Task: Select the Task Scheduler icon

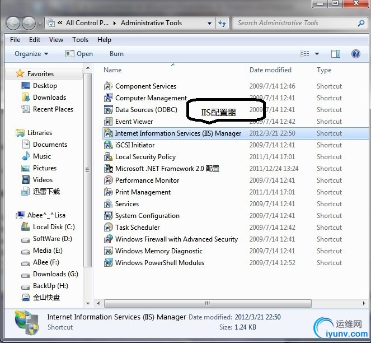Action: (109, 228)
